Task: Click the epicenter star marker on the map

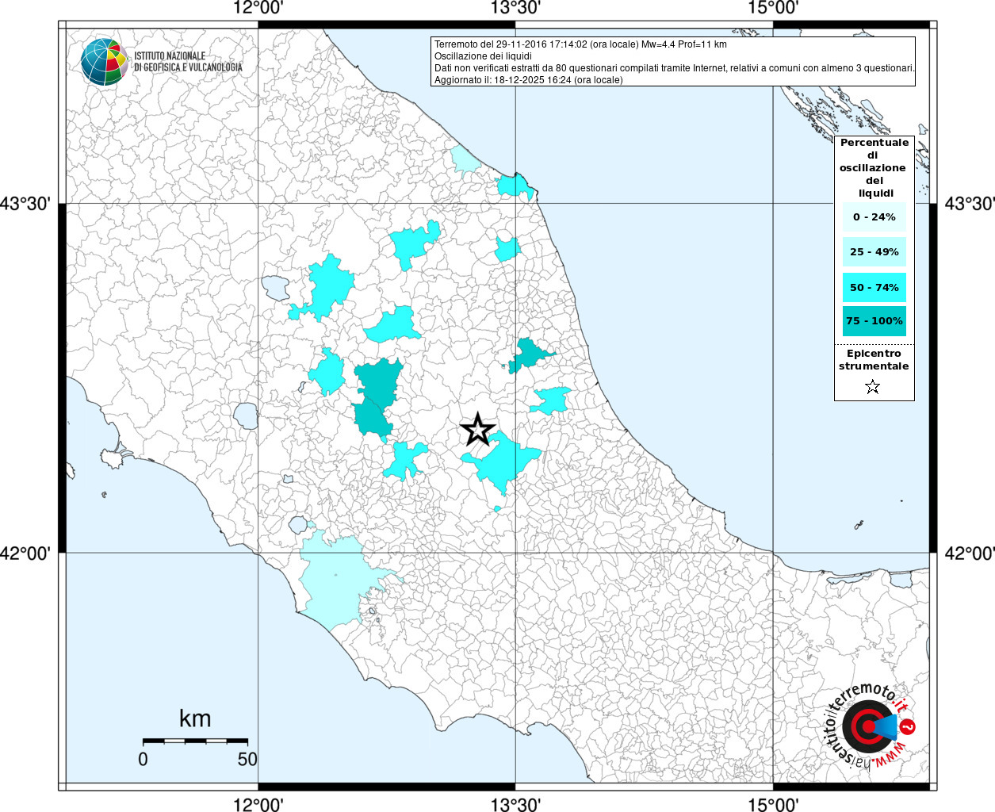Action: tap(477, 429)
